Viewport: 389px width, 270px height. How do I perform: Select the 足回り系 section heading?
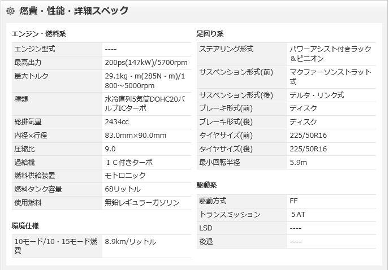(210, 34)
